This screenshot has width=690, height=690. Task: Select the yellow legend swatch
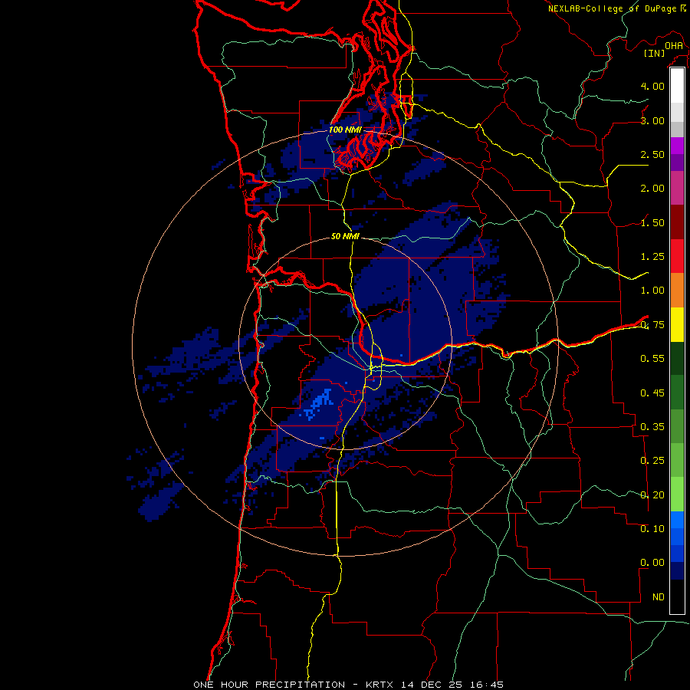click(677, 324)
